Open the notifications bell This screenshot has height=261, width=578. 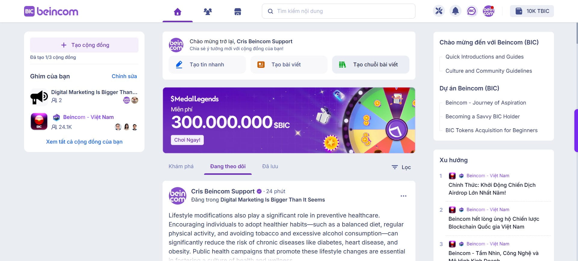455,11
